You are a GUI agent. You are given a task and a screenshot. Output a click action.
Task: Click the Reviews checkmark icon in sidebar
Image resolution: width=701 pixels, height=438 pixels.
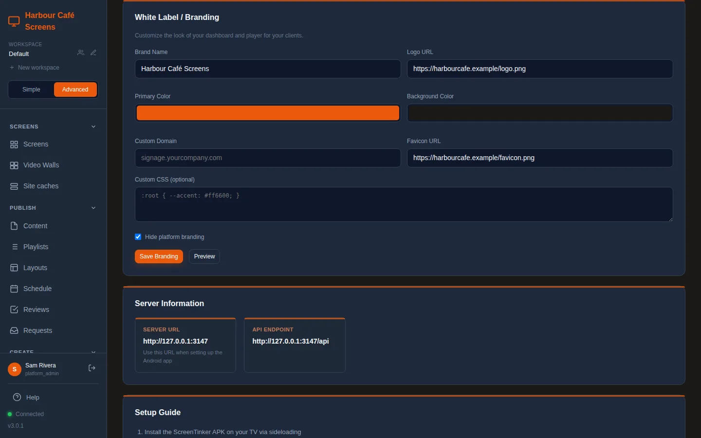14,310
